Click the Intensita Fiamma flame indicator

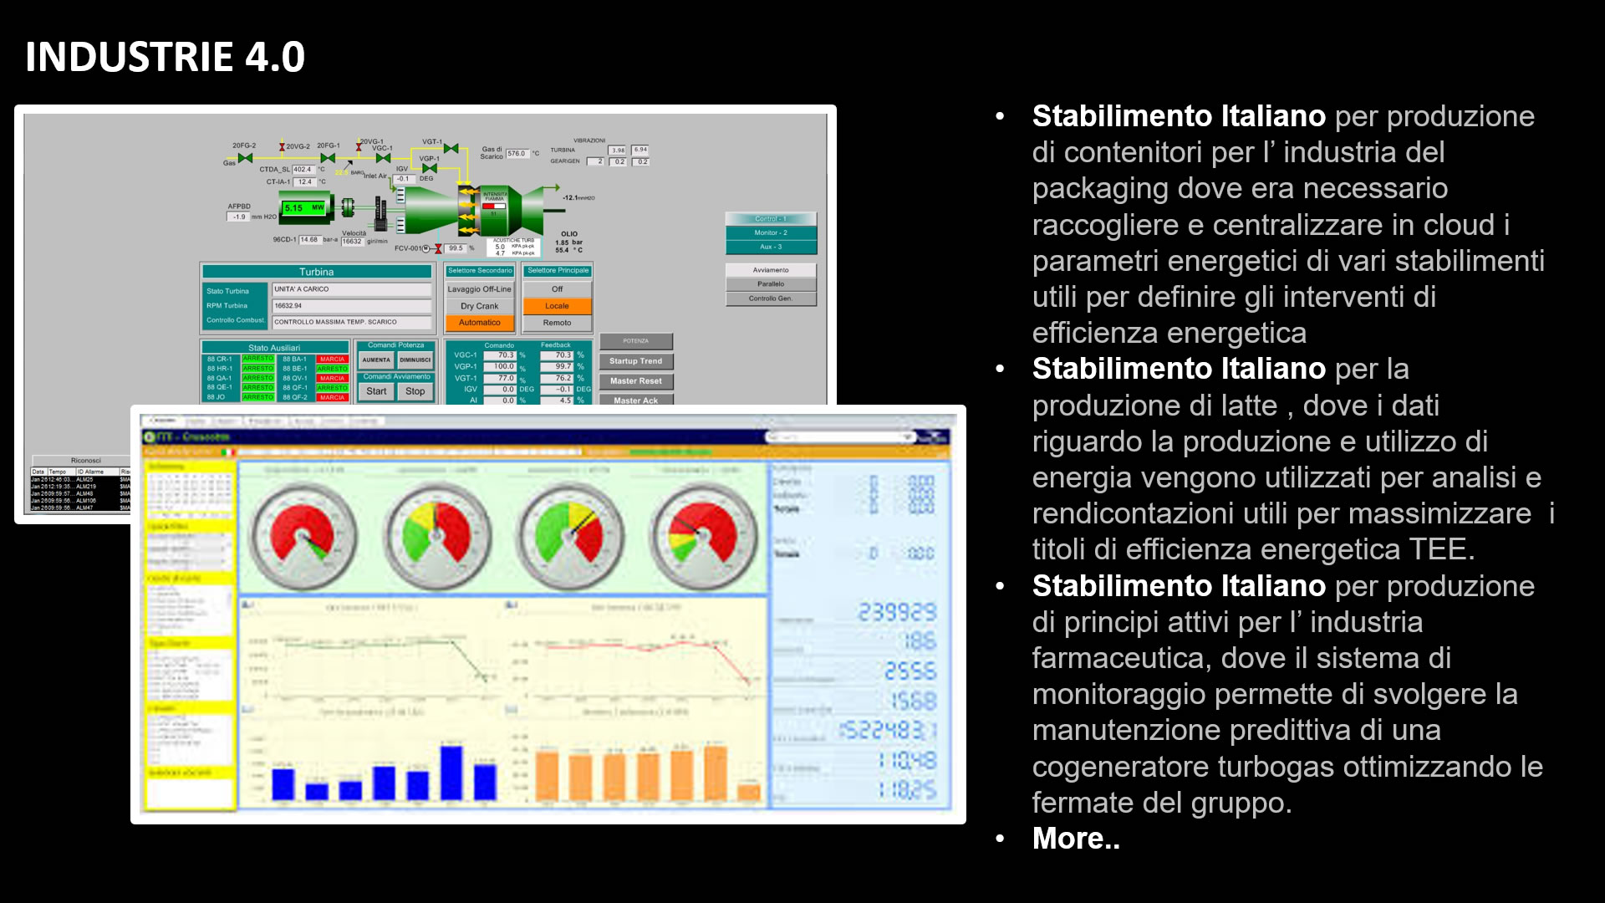(x=494, y=205)
